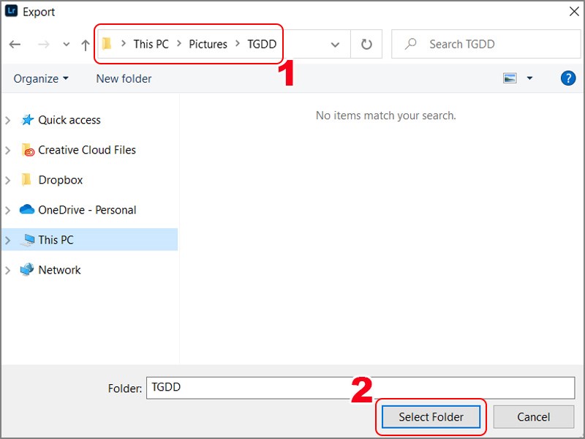Screen dimensions: 585x439
Task: Select Creative Cloud Files in sidebar
Action: point(87,150)
